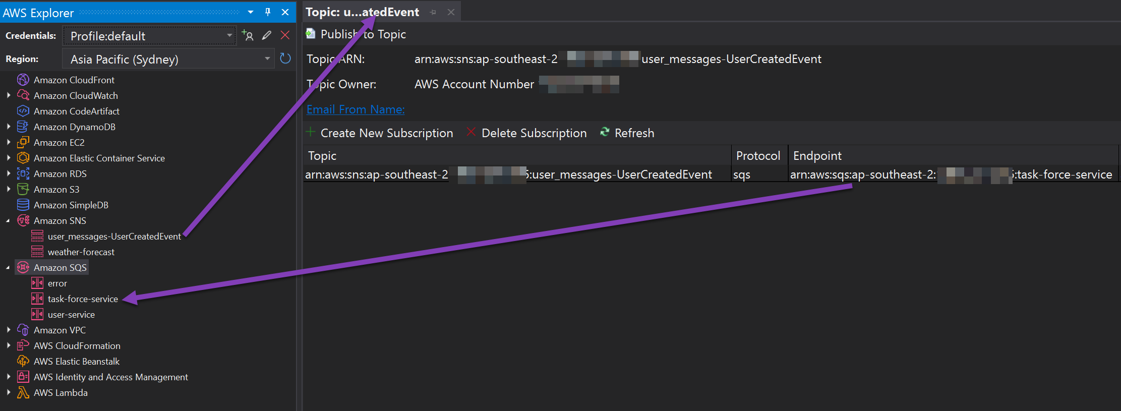Viewport: 1121px width, 411px height.
Task: Open the Email From Name link
Action: pos(356,109)
